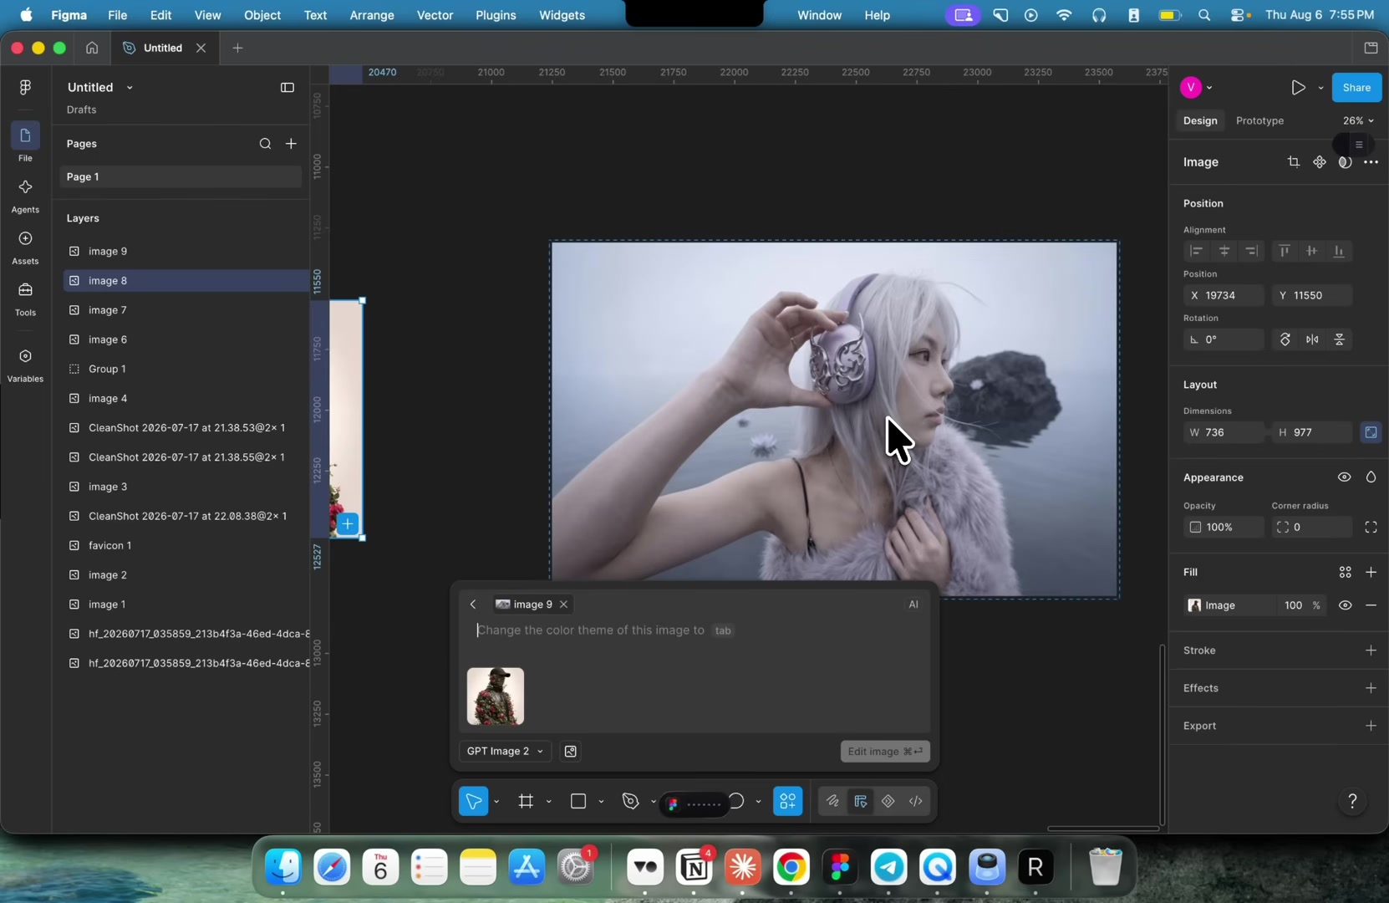The image size is (1389, 903).
Task: Add an Export setting with plus
Action: (1371, 726)
